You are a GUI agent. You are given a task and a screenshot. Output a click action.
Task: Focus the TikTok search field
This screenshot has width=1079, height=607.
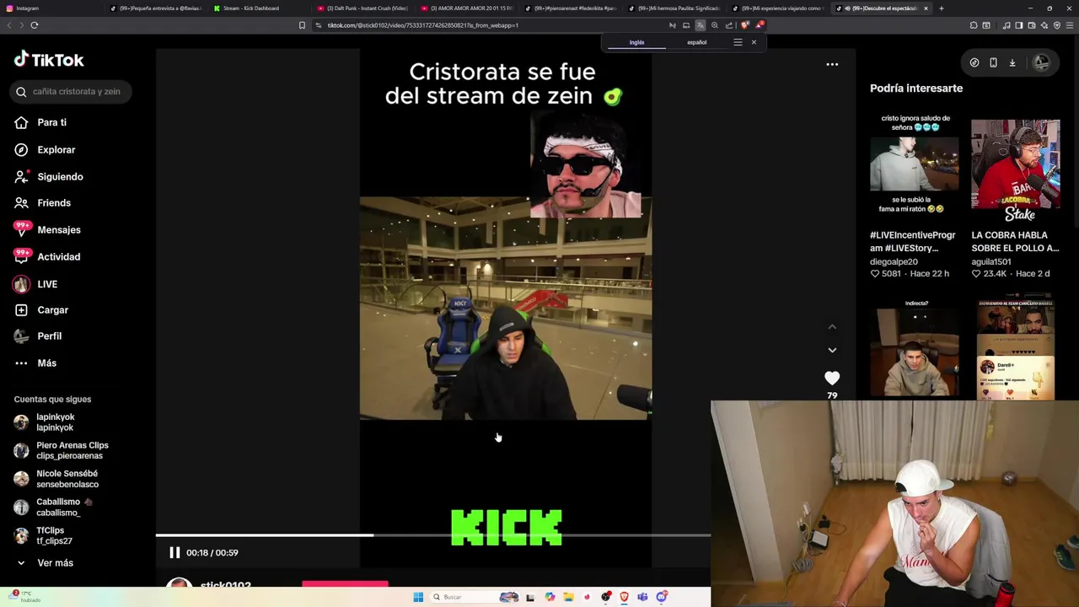(x=72, y=91)
